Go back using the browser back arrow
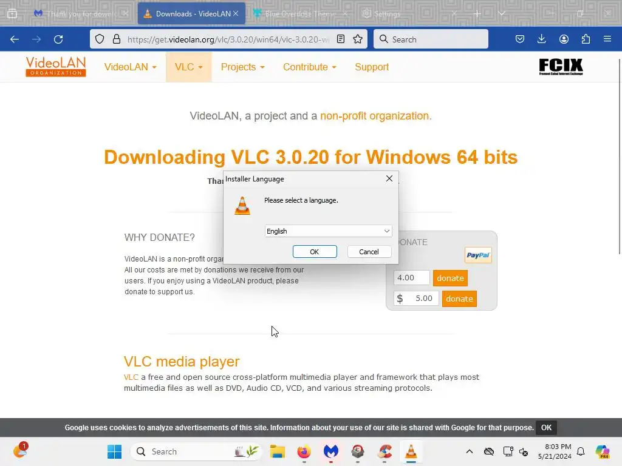The width and height of the screenshot is (622, 466). click(15, 39)
